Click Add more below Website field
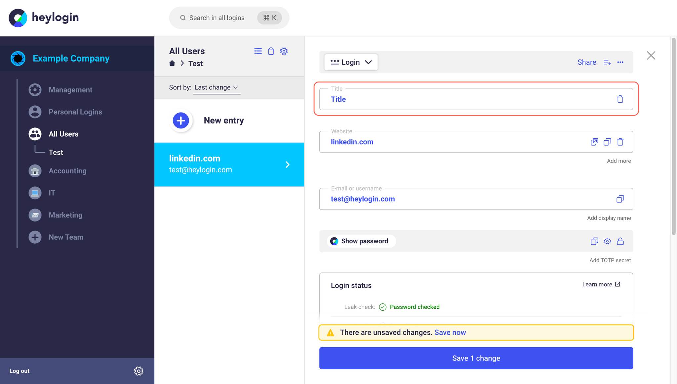This screenshot has width=677, height=384. click(x=619, y=161)
